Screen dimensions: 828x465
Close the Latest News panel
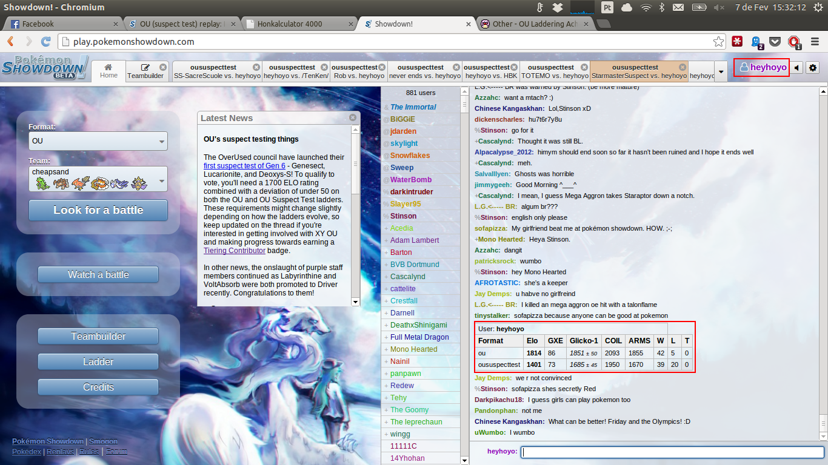353,117
